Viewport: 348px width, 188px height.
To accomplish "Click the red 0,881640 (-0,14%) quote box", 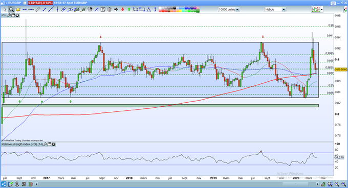I will [40, 3].
